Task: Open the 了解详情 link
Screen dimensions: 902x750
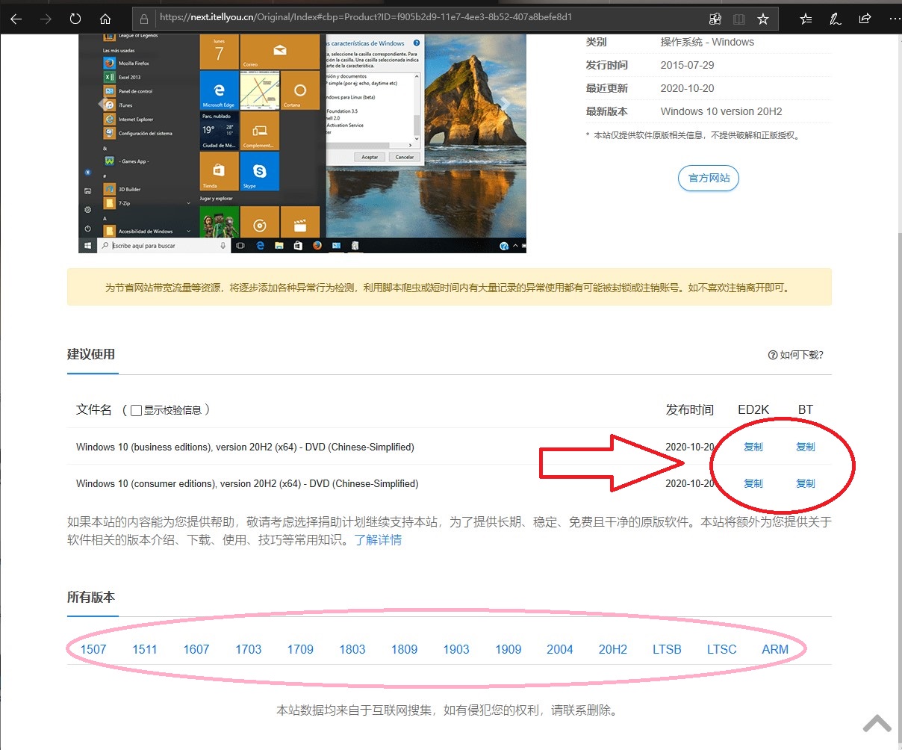Action: [x=378, y=539]
